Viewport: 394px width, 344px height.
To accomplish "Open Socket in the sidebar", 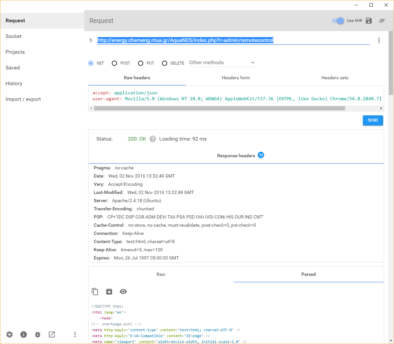I will tap(42, 36).
